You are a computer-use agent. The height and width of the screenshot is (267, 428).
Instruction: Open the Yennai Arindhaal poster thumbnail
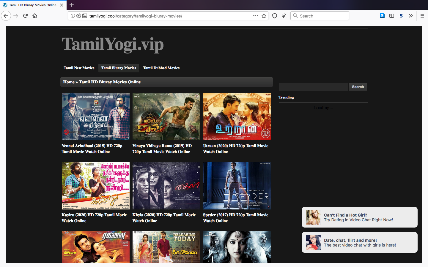96,117
